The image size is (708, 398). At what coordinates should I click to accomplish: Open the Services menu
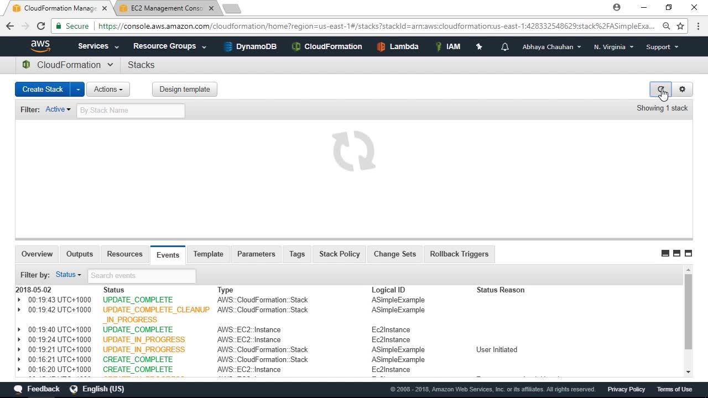click(98, 46)
